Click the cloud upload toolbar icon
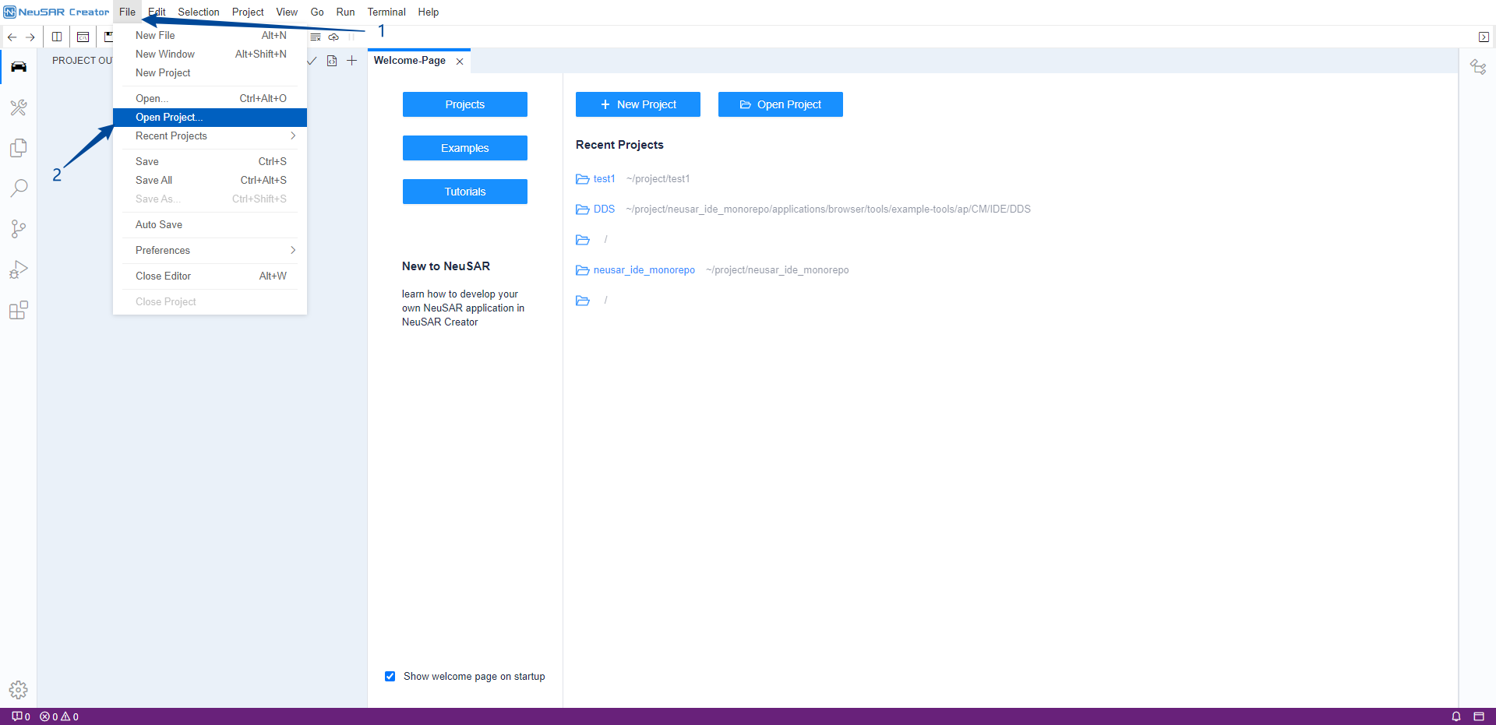Image resolution: width=1496 pixels, height=725 pixels. tap(333, 37)
